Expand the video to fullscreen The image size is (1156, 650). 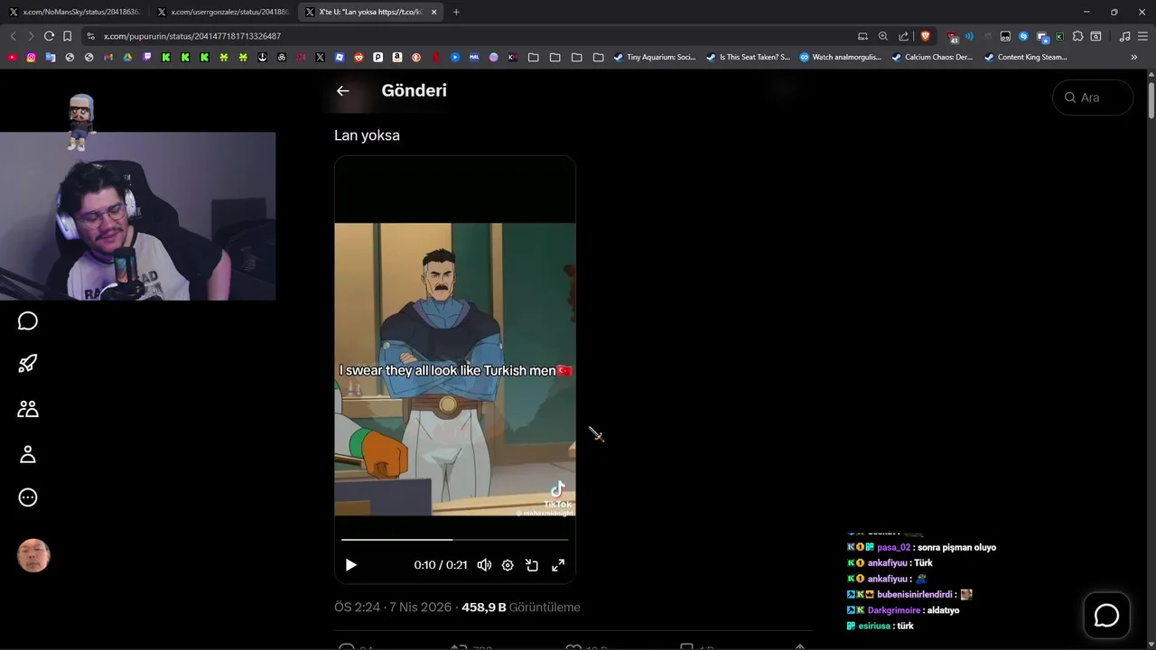[558, 565]
